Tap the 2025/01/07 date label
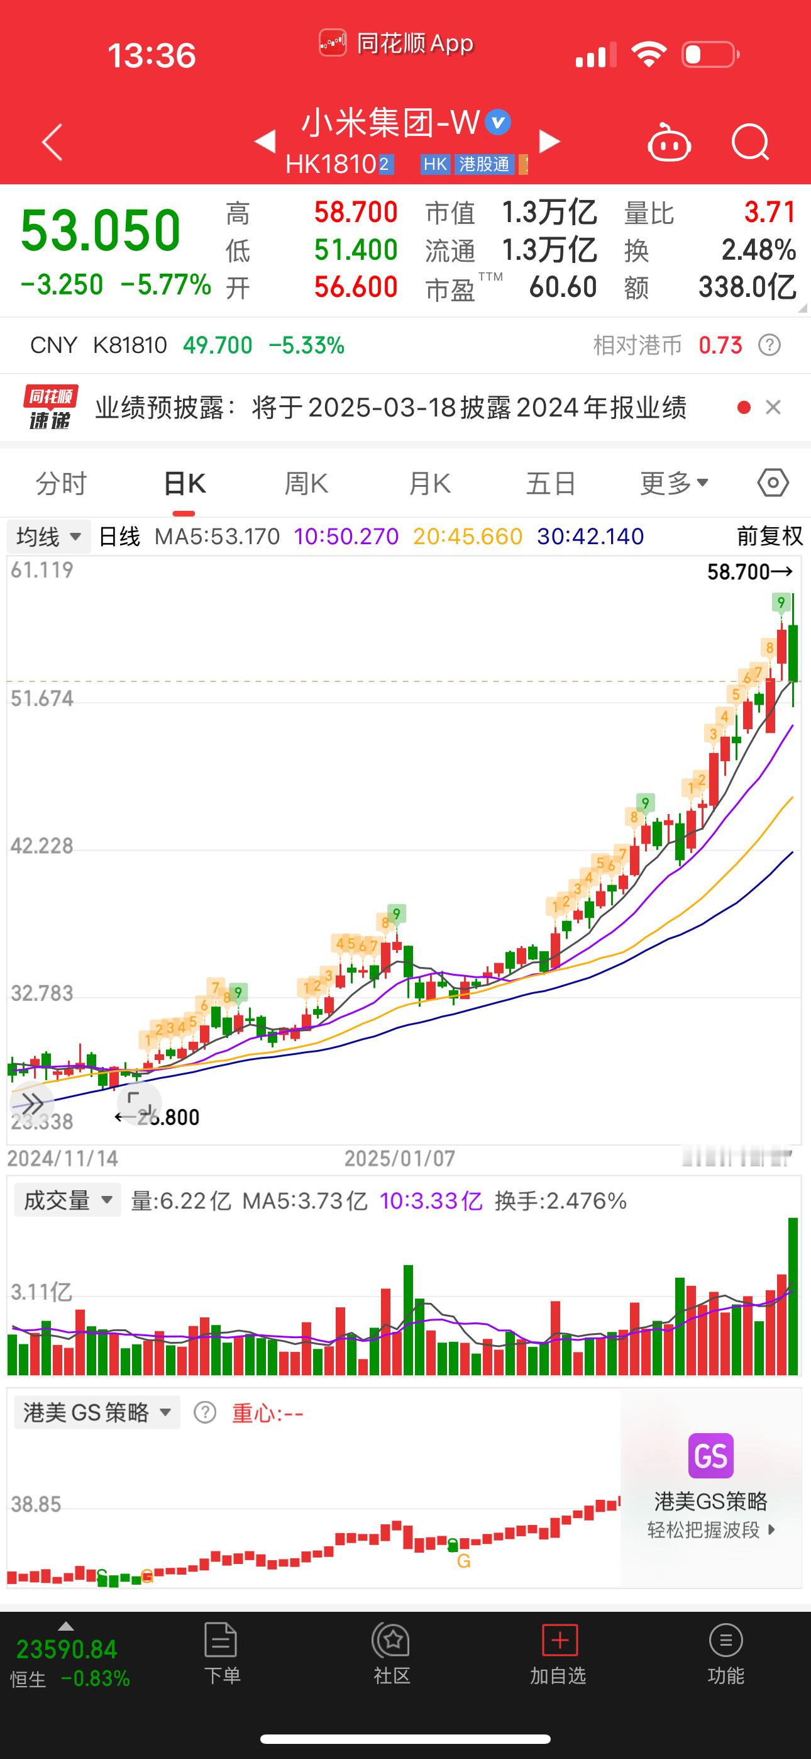811x1759 pixels. 399,1159
